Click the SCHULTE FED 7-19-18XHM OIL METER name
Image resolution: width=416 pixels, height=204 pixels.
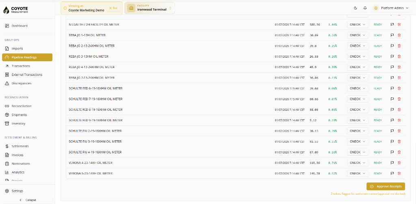tap(95, 99)
